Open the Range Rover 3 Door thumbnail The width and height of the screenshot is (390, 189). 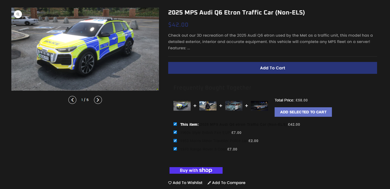(x=259, y=106)
